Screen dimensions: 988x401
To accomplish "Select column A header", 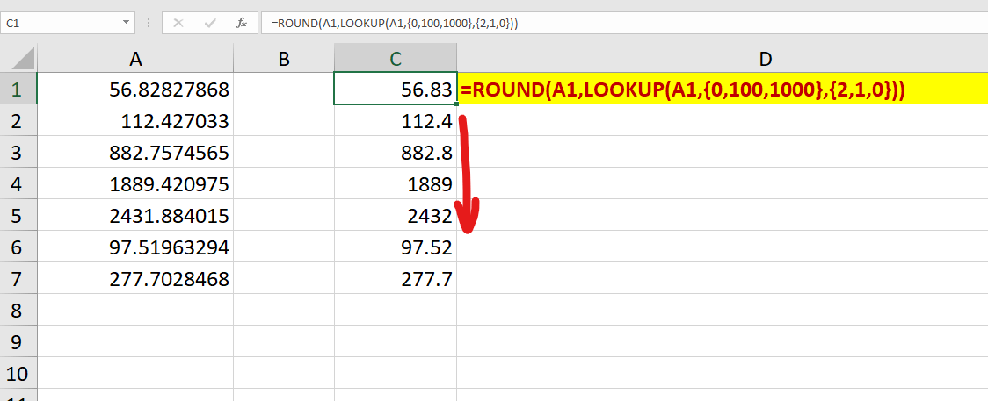I will click(x=135, y=59).
